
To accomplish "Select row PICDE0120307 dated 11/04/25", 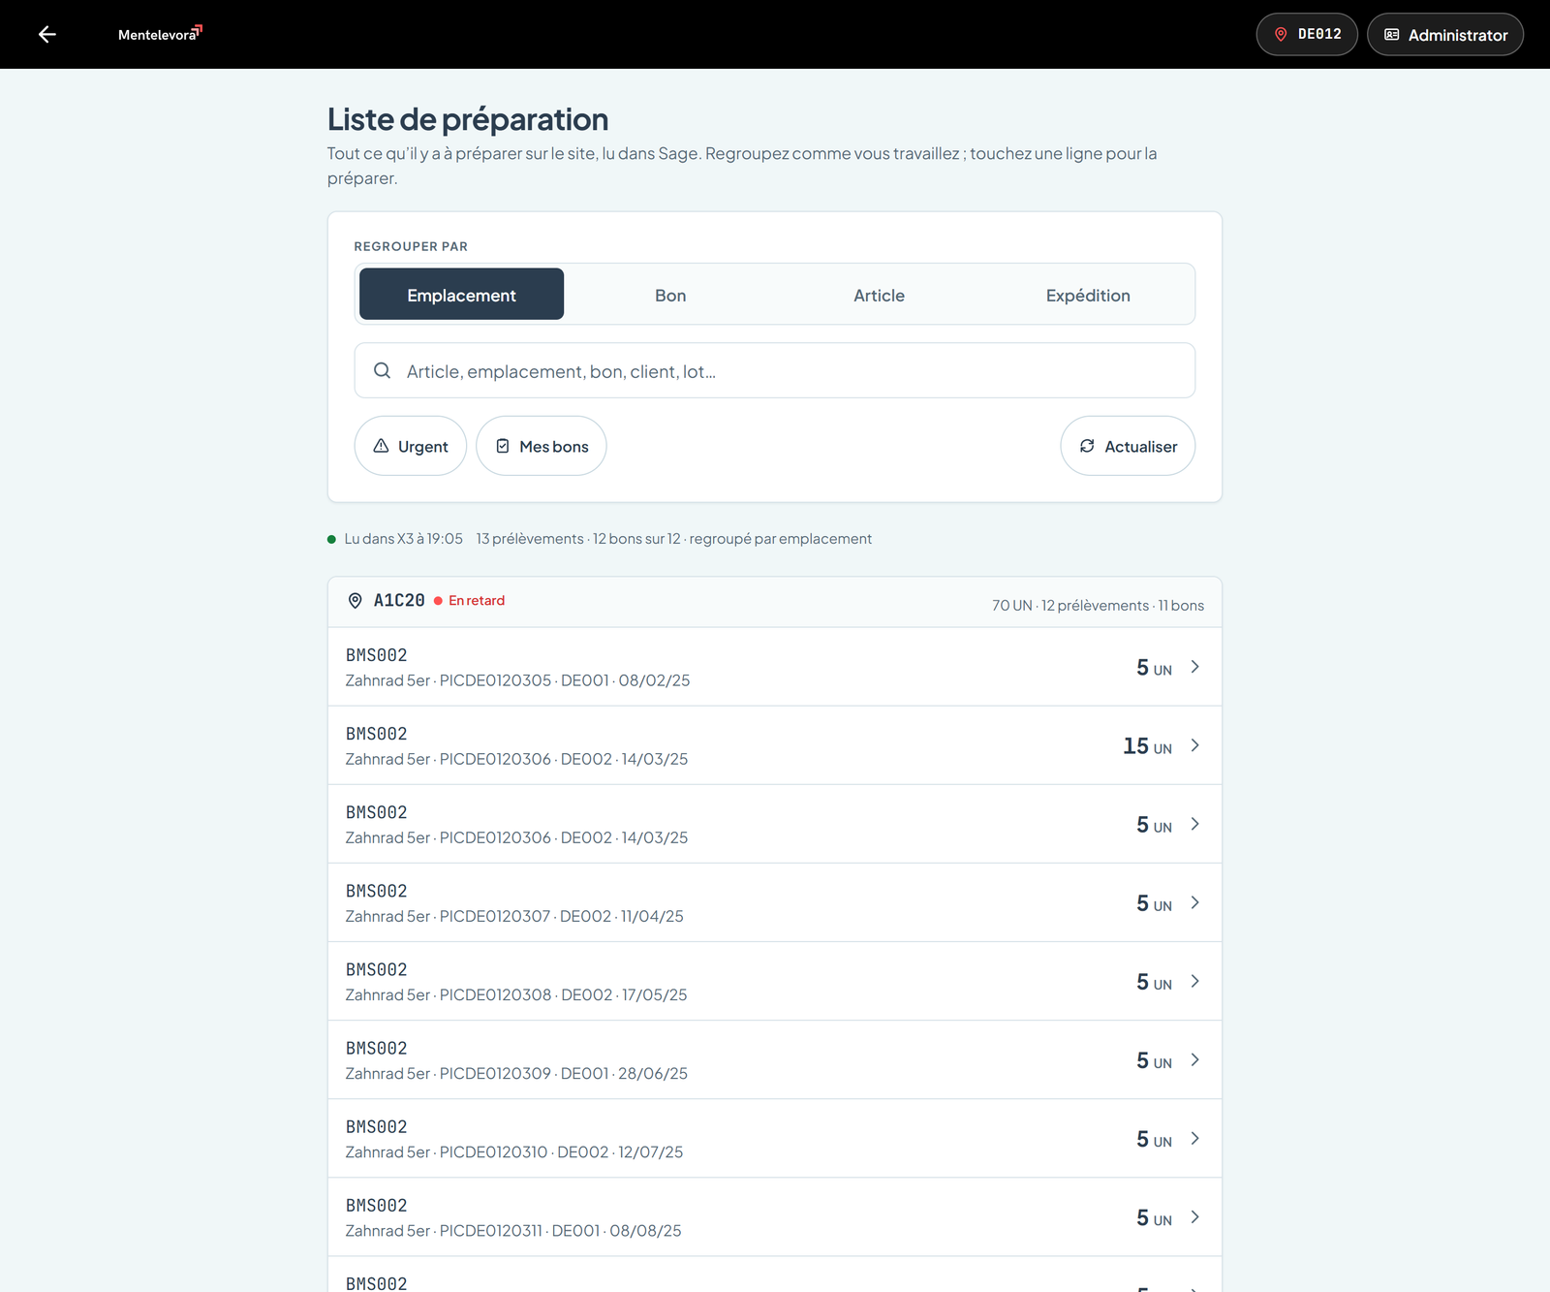I will [774, 902].
